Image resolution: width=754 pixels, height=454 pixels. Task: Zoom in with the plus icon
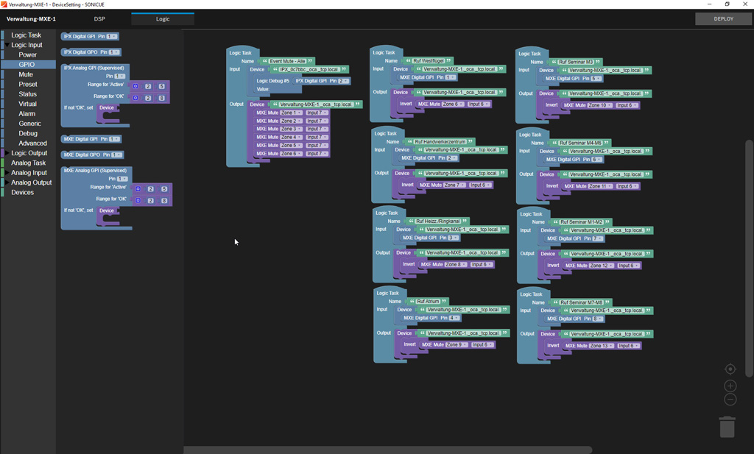pos(730,386)
